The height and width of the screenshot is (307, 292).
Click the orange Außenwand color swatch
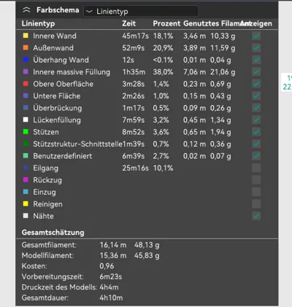(26, 47)
